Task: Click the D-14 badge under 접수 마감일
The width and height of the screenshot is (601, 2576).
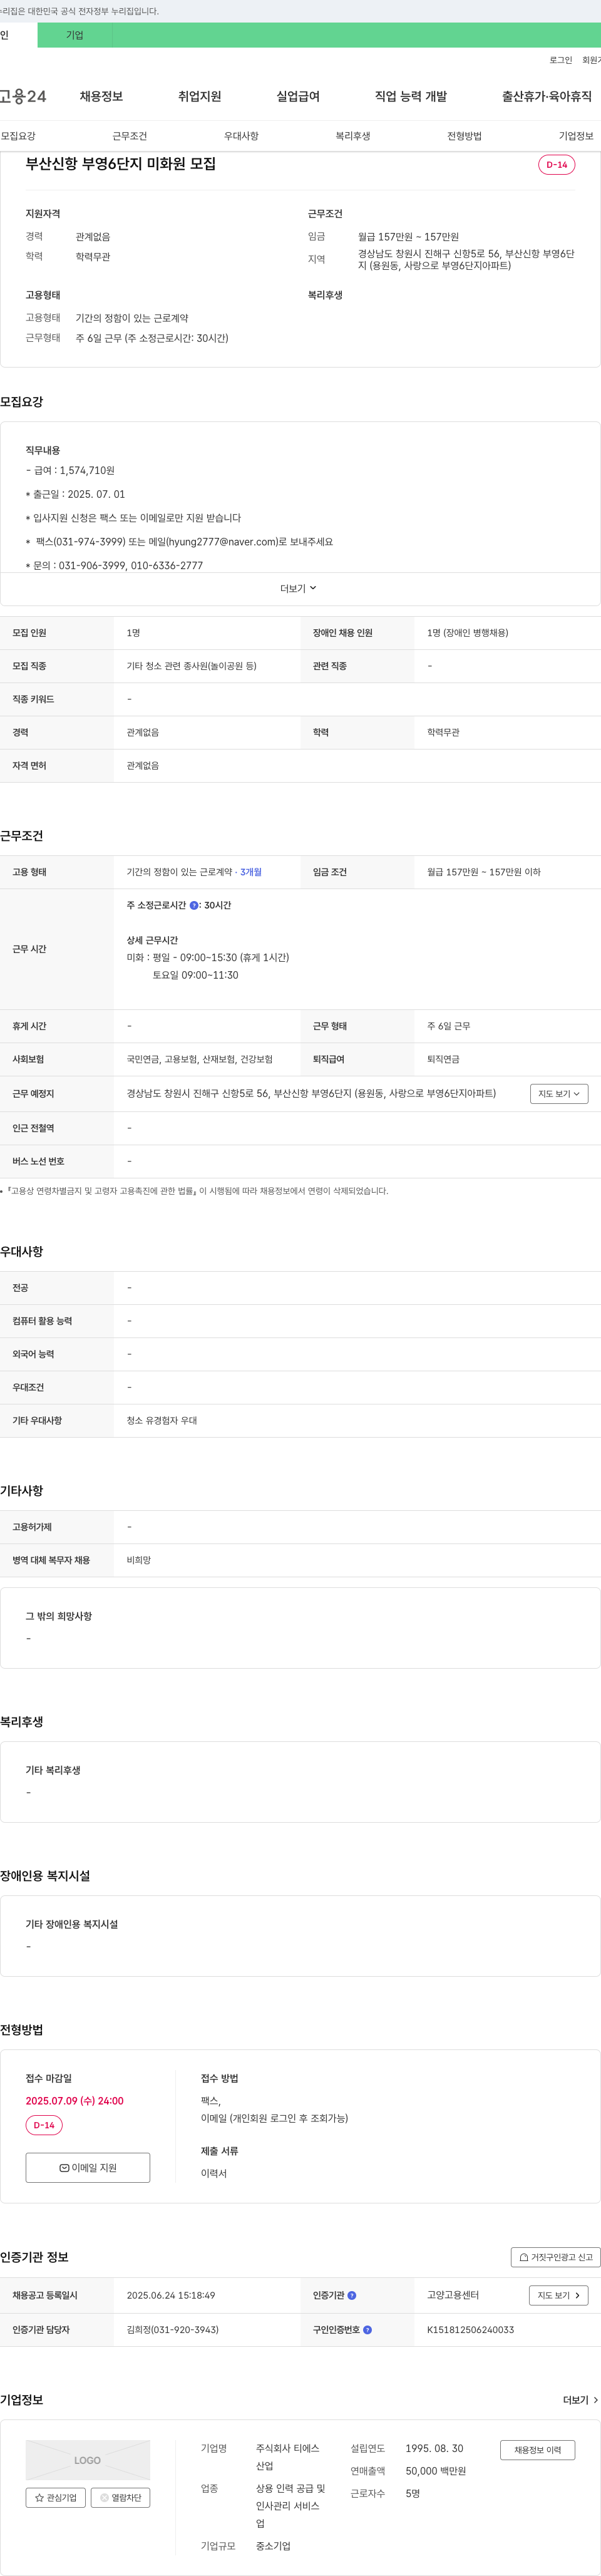Action: click(44, 2125)
